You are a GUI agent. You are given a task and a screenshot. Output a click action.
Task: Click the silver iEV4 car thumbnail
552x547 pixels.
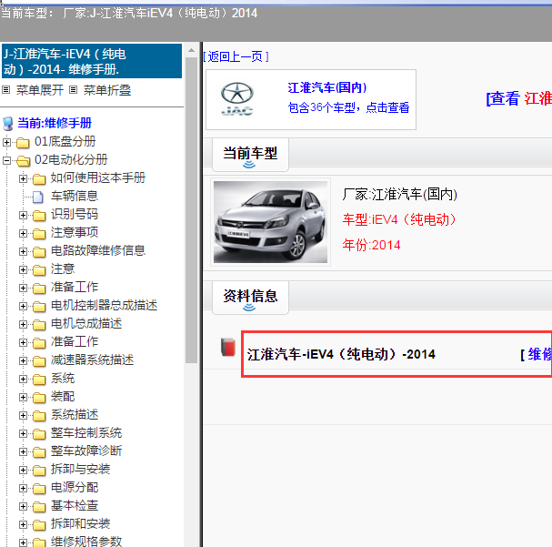click(x=270, y=222)
